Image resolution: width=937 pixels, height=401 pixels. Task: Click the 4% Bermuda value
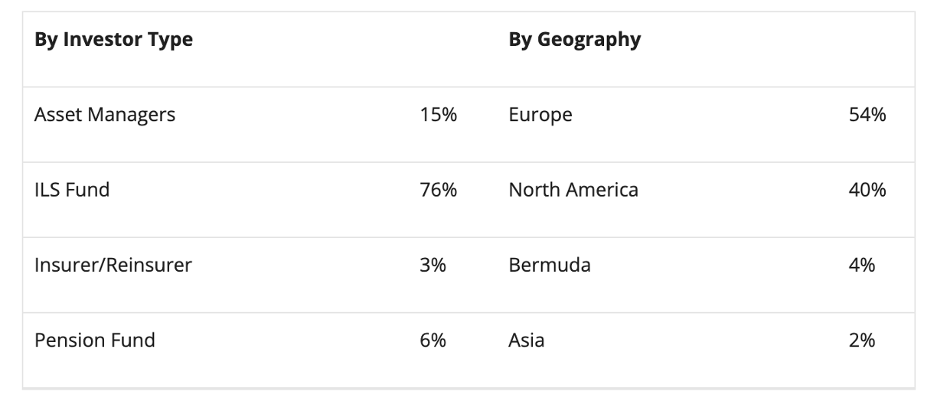(862, 265)
